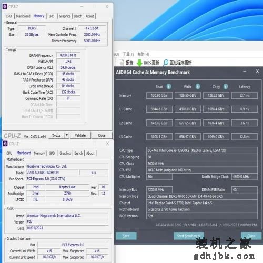Click the Memory Read value 130.90 GB/s
This screenshot has width=263, height=263.
pos(159,95)
